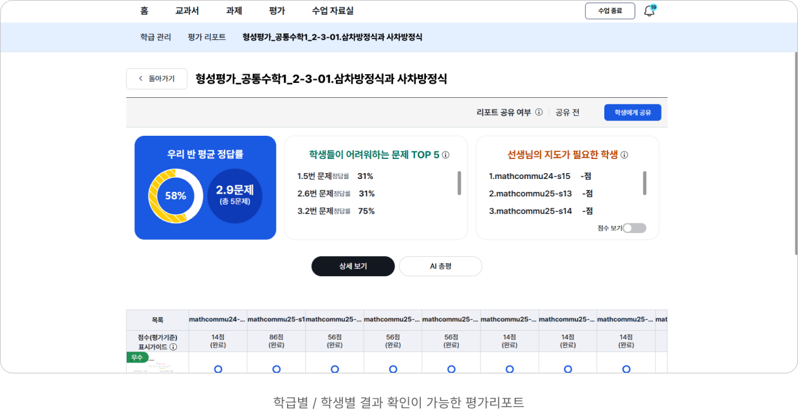Open the 과제 menu
The height and width of the screenshot is (412, 798).
(x=234, y=11)
